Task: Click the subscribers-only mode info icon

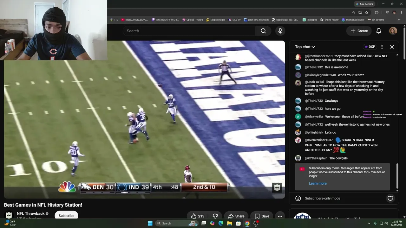Action: (x=298, y=198)
